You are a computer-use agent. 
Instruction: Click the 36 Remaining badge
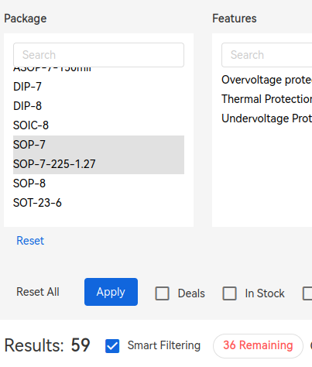tap(258, 346)
